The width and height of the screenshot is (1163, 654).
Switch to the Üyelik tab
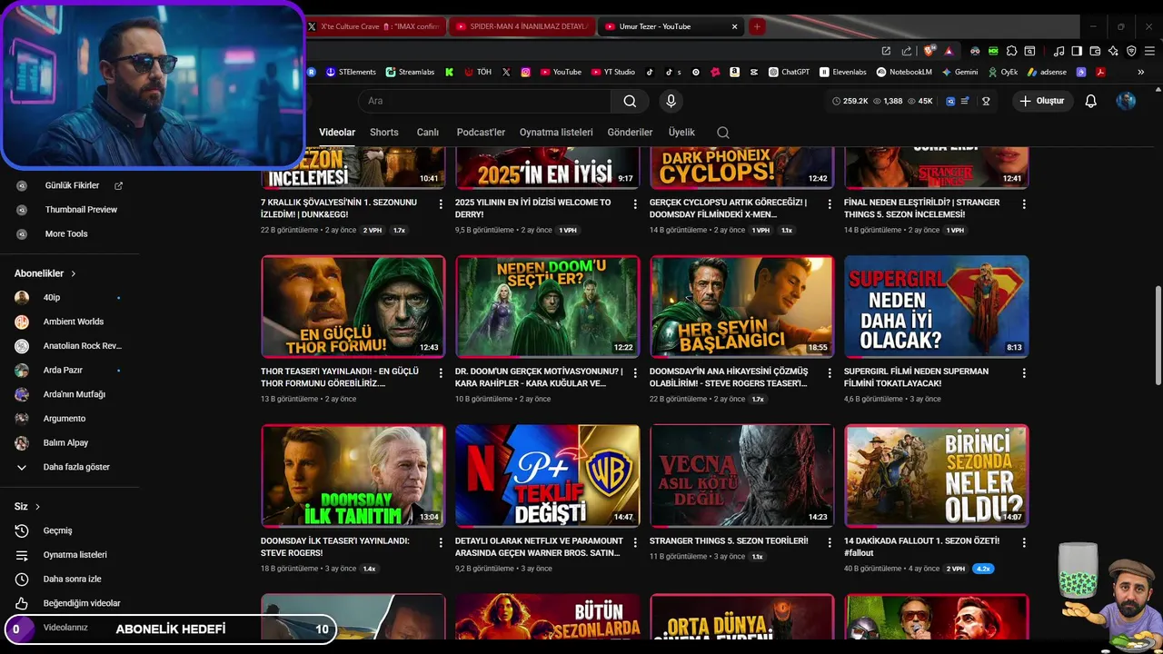[x=681, y=133]
